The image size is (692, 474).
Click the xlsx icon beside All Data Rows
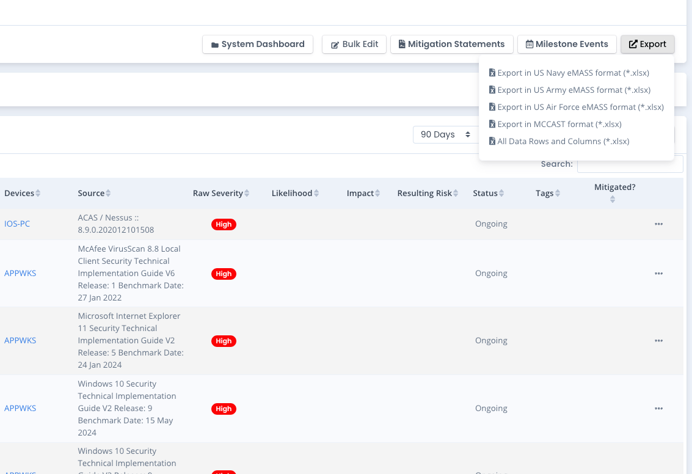[x=492, y=141]
